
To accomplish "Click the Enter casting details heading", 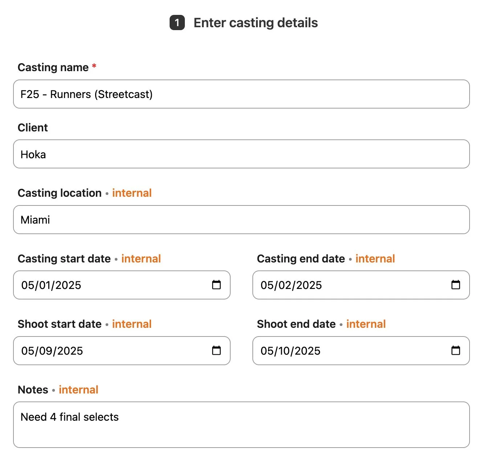I will point(255,23).
